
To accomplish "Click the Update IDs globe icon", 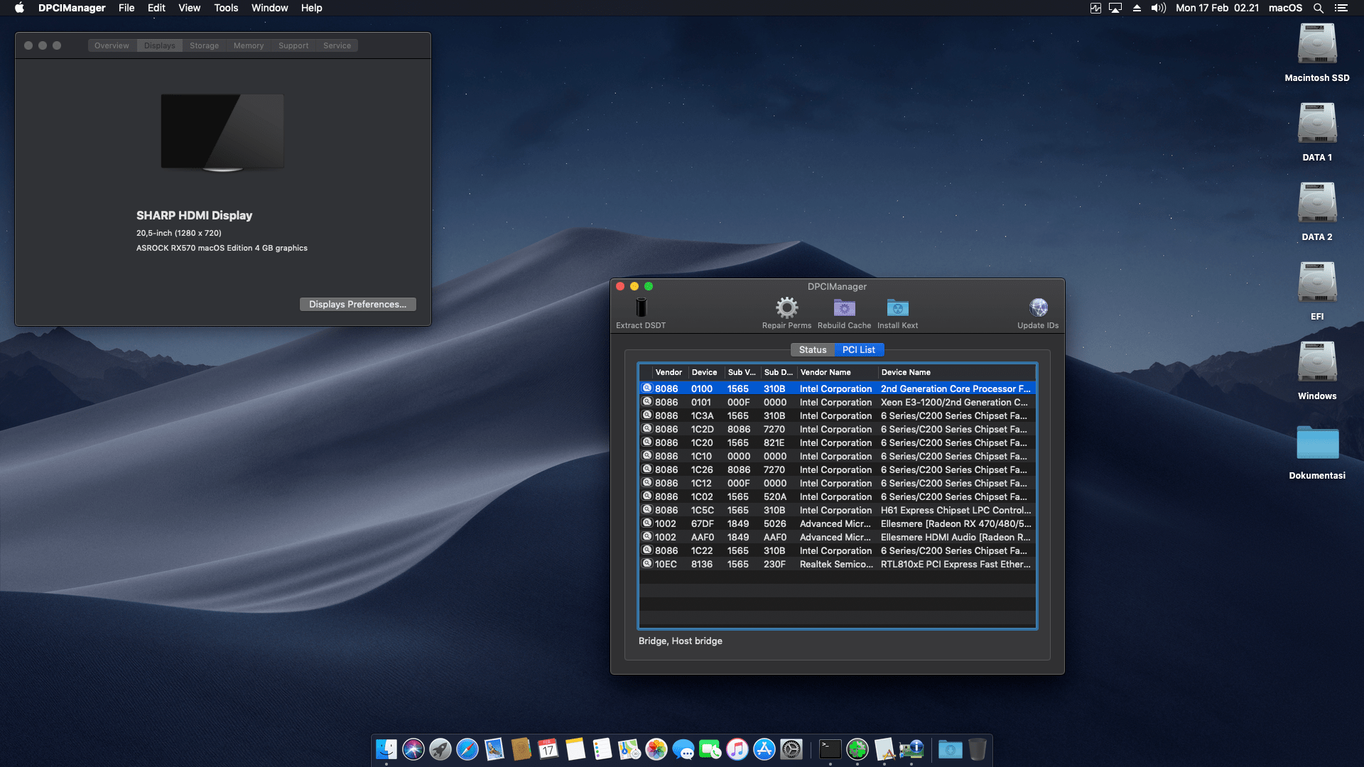I will 1038,308.
